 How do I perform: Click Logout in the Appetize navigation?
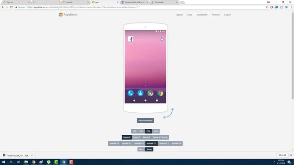tap(227, 15)
